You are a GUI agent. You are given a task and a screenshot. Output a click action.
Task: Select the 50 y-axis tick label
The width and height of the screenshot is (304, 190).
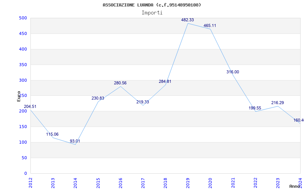[24, 158]
